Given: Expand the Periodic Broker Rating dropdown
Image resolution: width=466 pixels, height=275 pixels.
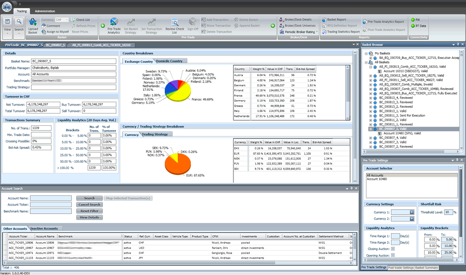Looking at the screenshot, I should click(316, 32).
